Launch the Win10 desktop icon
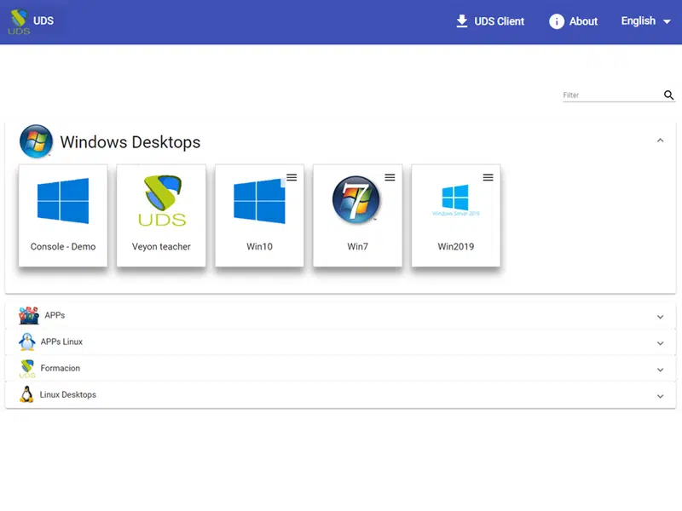 [x=259, y=201]
